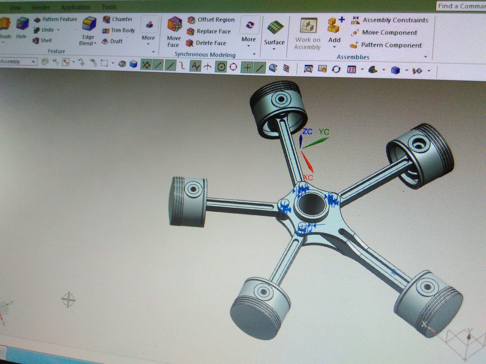Click the solid blue cube selection icon

tap(133, 64)
